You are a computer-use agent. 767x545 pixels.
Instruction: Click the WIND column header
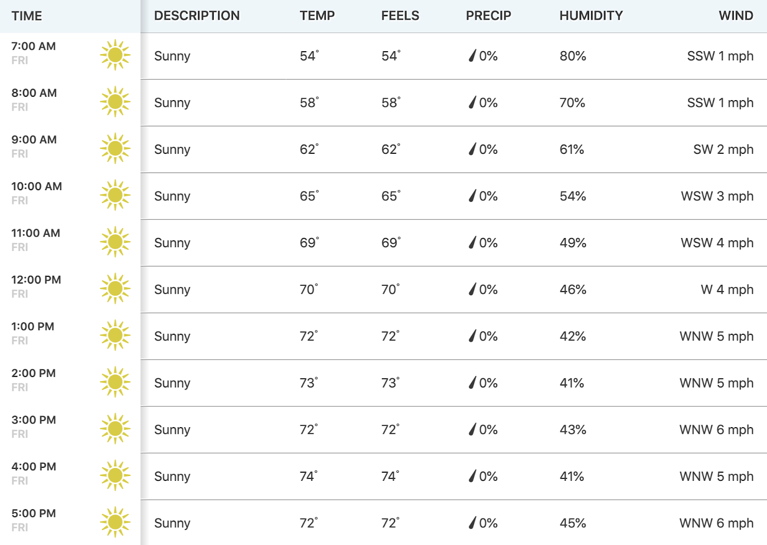click(736, 15)
